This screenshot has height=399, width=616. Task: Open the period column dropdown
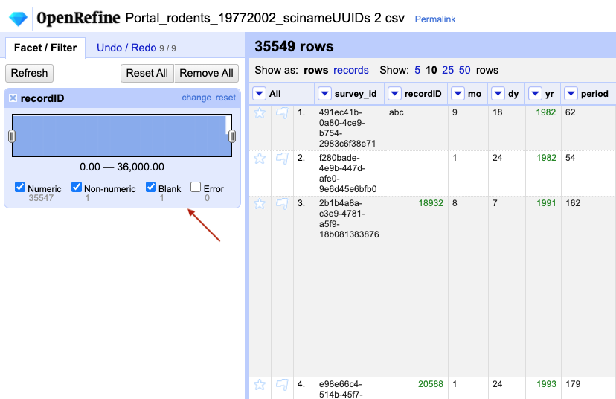[571, 94]
